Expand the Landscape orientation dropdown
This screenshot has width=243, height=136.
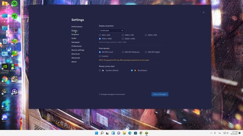(x=111, y=31)
